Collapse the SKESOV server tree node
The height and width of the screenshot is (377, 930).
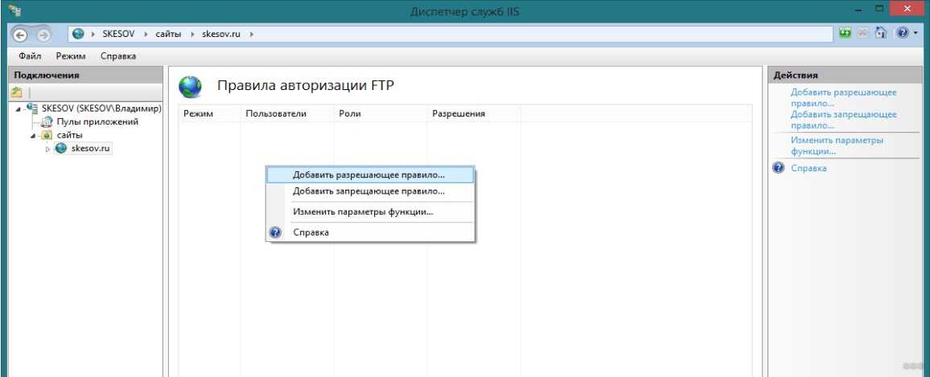tap(18, 109)
